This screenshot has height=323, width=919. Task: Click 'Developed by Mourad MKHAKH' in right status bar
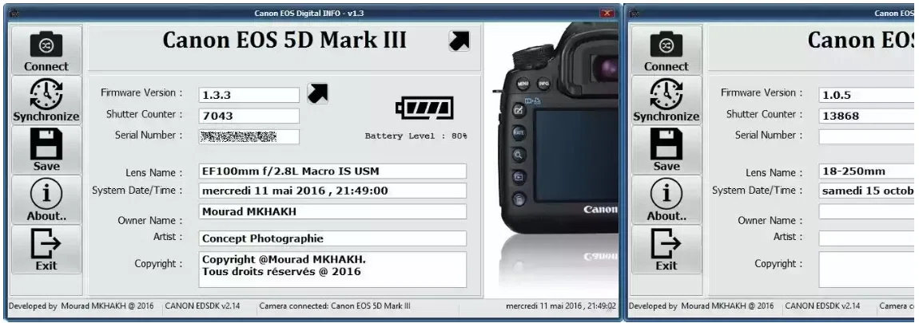click(x=702, y=306)
